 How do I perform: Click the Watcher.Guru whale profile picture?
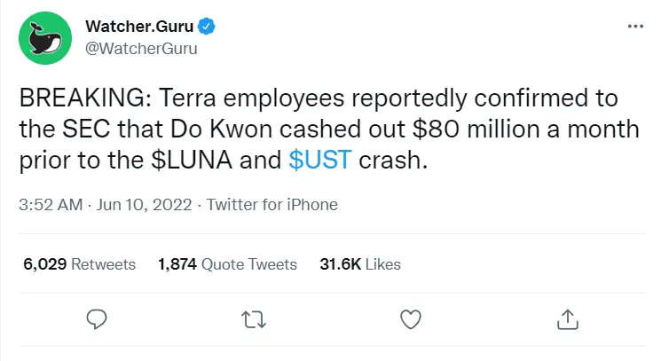(45, 38)
